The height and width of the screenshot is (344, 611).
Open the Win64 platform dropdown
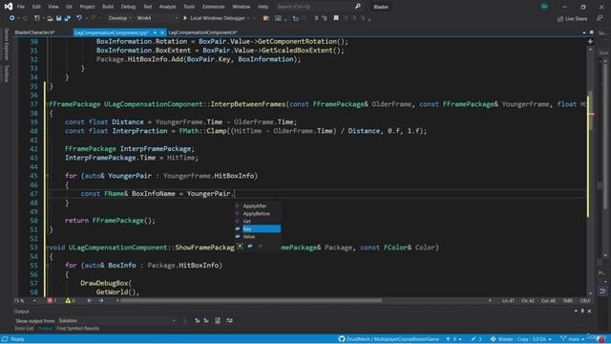(x=157, y=18)
